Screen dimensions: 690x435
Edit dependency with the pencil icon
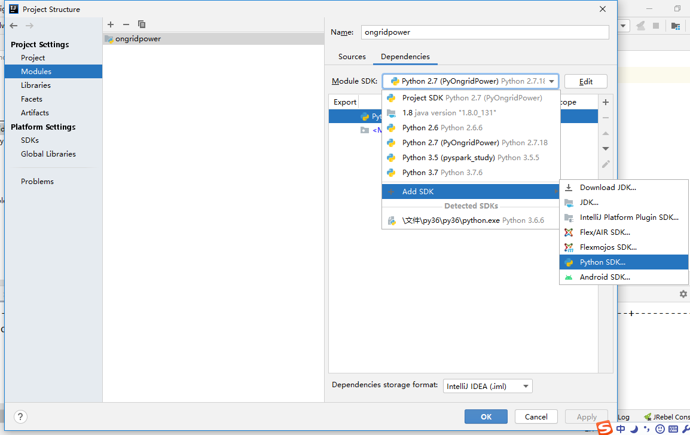coord(606,164)
